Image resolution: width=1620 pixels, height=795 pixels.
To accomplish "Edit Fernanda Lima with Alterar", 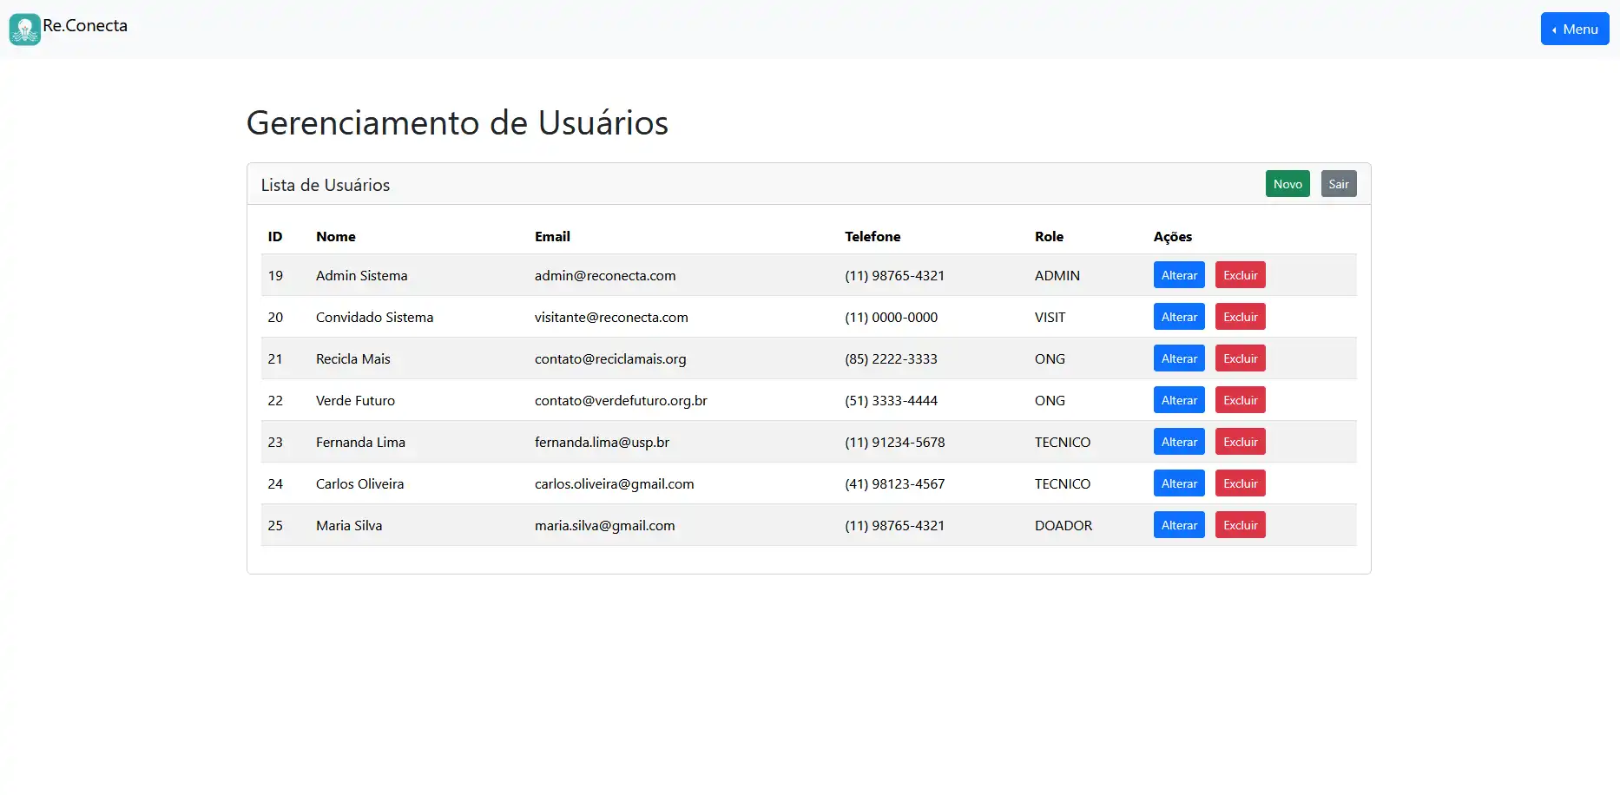I will coord(1178,442).
